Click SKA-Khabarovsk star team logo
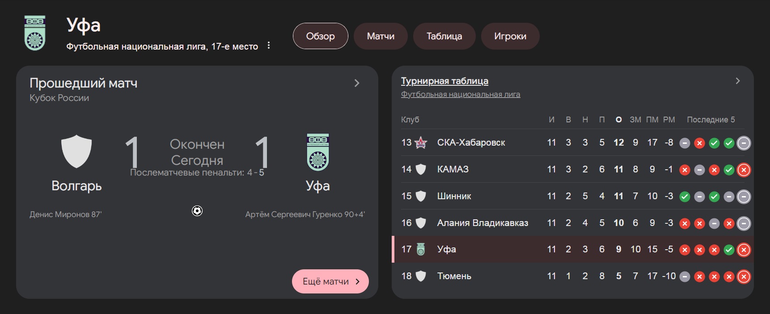Viewport: 770px width, 314px height. [421, 143]
